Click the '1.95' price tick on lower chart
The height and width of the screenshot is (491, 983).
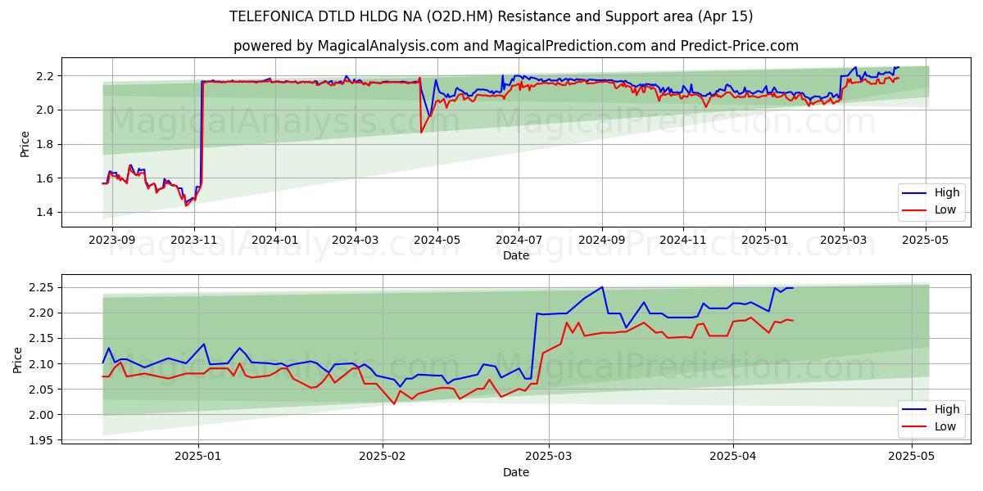click(x=42, y=440)
